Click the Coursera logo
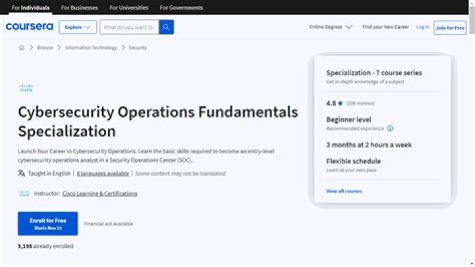Viewport: 475px width, 267px height. [x=30, y=27]
